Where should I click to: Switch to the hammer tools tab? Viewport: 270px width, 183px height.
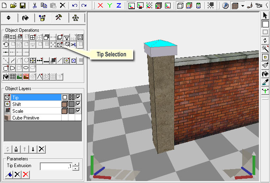59,18
